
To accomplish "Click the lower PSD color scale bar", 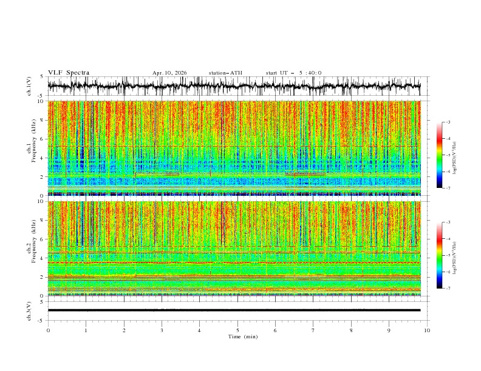I will coord(439,255).
